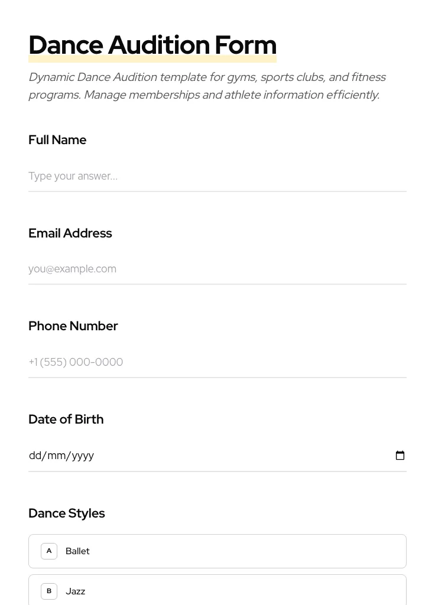
Task: Click the B key badge beside Jazz
Action: point(49,591)
